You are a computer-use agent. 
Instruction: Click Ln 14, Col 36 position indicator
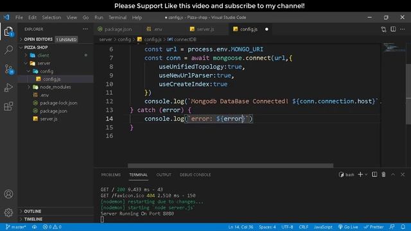[241, 227]
